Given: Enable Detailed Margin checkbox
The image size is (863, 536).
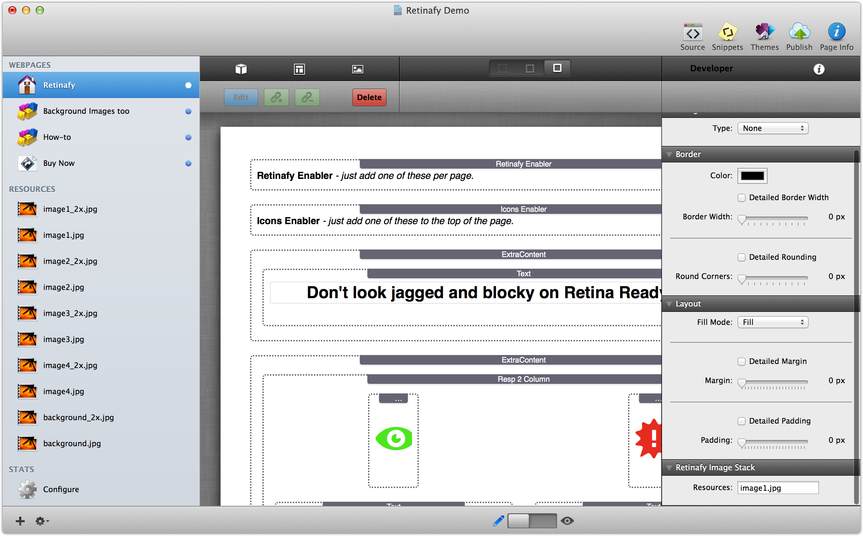Looking at the screenshot, I should click(741, 362).
